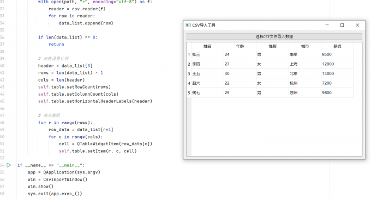The height and width of the screenshot is (199, 371).
Task: Select the 城市 column header
Action: pos(305,46)
